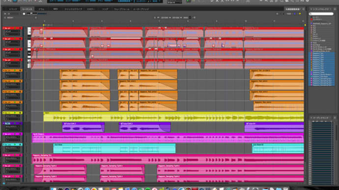Click the yellow dot in sequence toolbar right side
339x190 pixels.
coord(300,14)
